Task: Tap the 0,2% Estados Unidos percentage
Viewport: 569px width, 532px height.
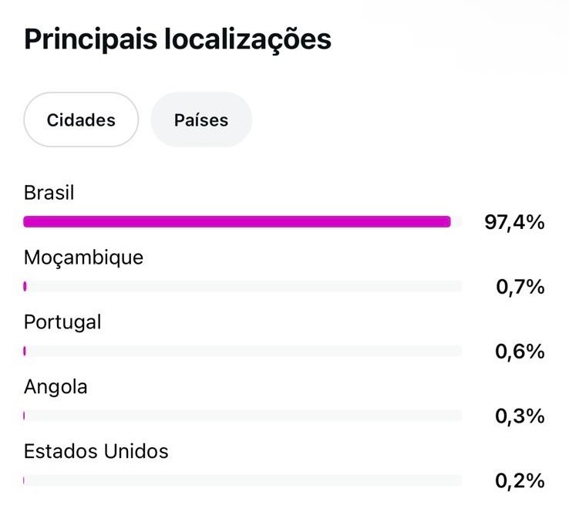Action: point(520,481)
